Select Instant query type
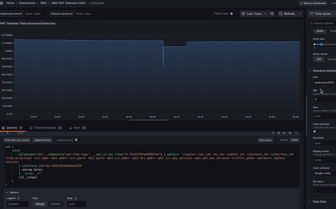Screen dimensions: 336x209 tap(55, 204)
